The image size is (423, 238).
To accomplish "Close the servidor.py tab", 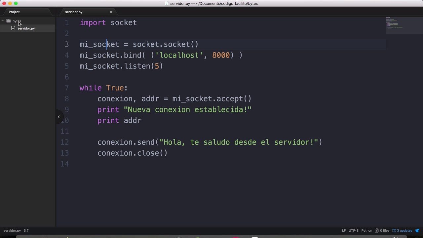I will [x=111, y=12].
